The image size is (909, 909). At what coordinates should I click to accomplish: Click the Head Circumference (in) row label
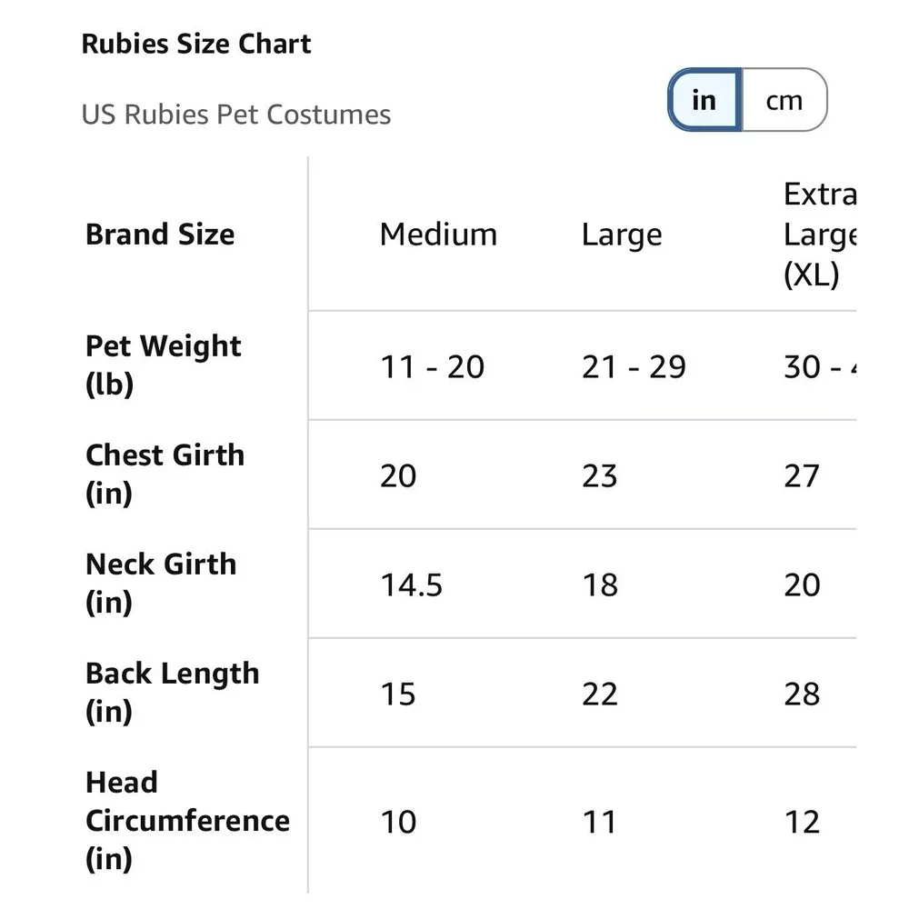click(187, 820)
